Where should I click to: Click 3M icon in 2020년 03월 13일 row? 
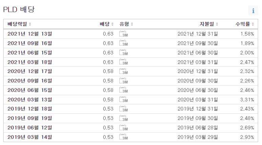(x=123, y=99)
